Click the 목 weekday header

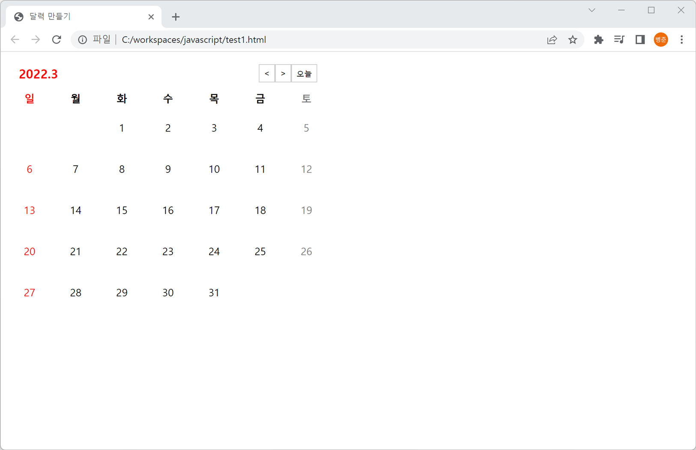(214, 98)
